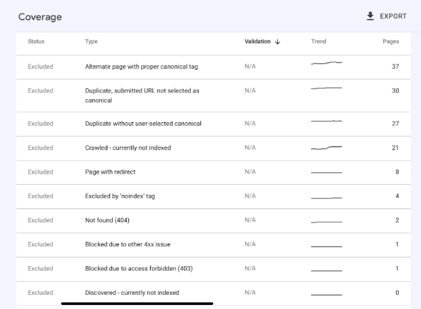Open Duplicate, submitted URL not selected row

pos(213,96)
